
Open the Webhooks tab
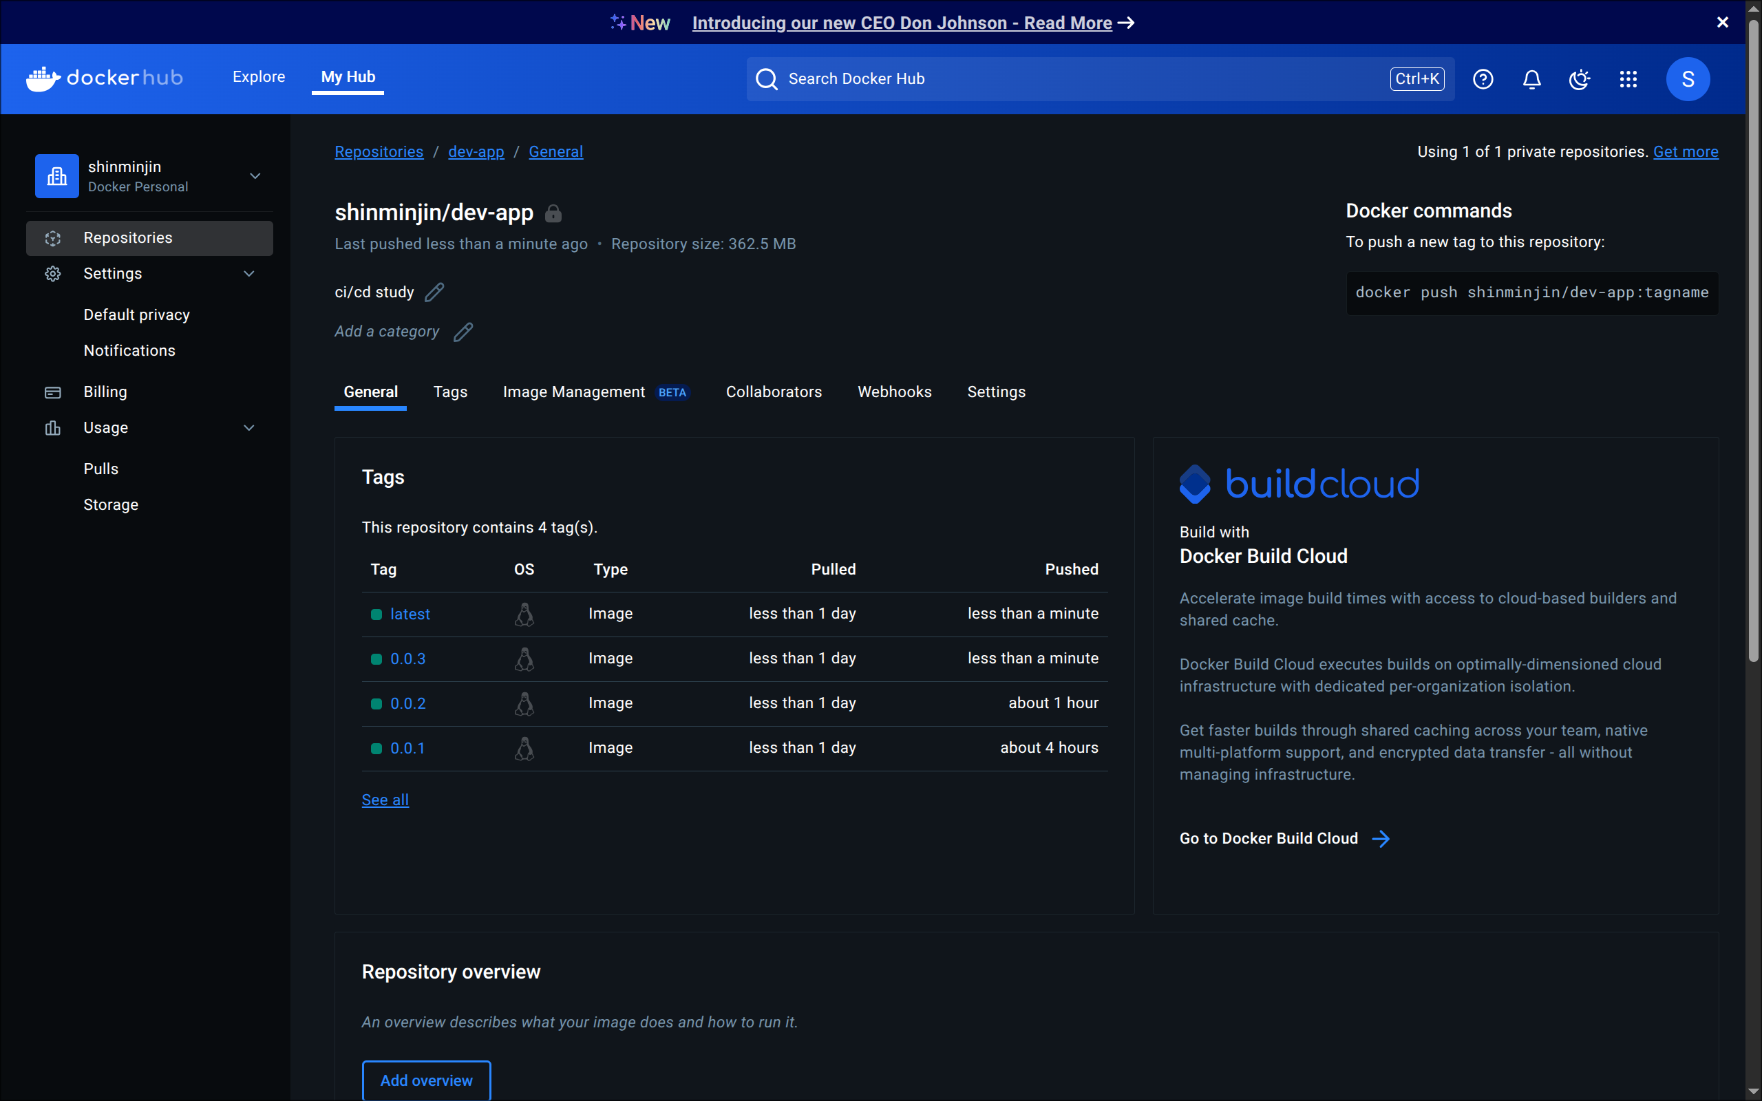[x=895, y=392]
